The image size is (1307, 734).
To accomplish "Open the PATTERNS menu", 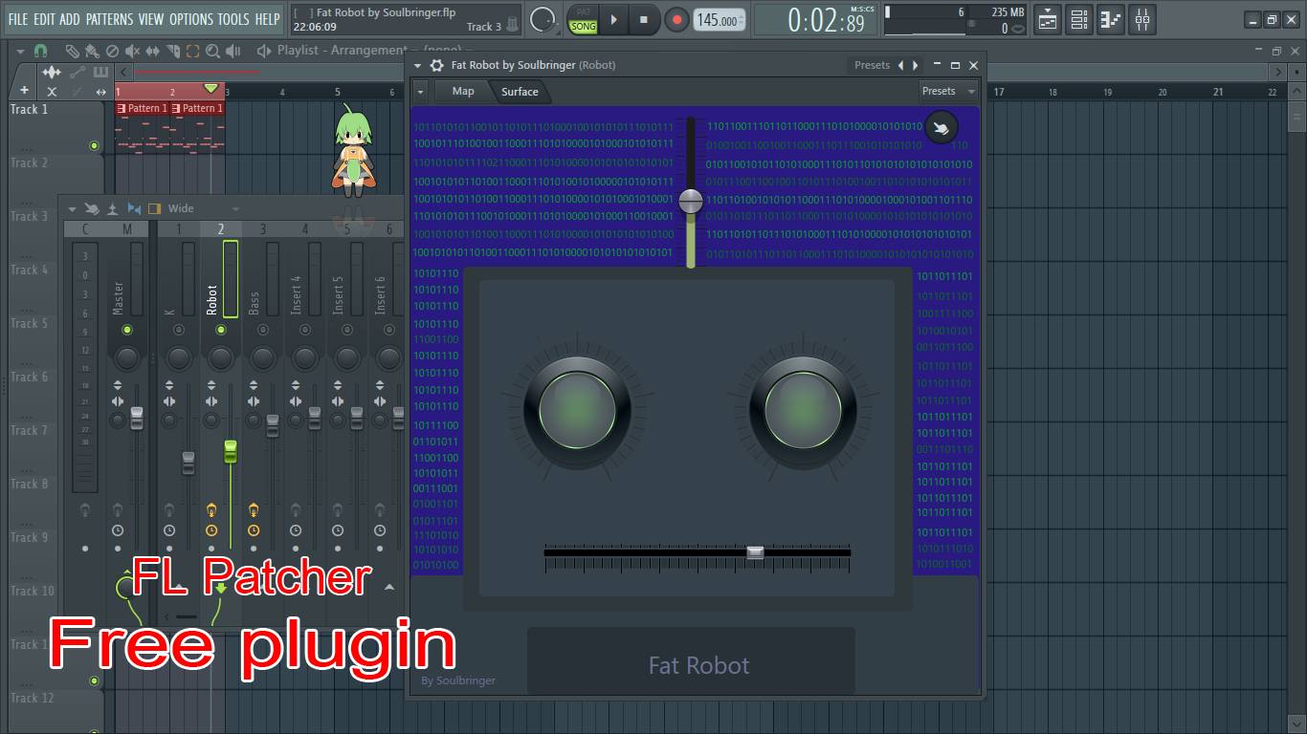I will point(109,19).
